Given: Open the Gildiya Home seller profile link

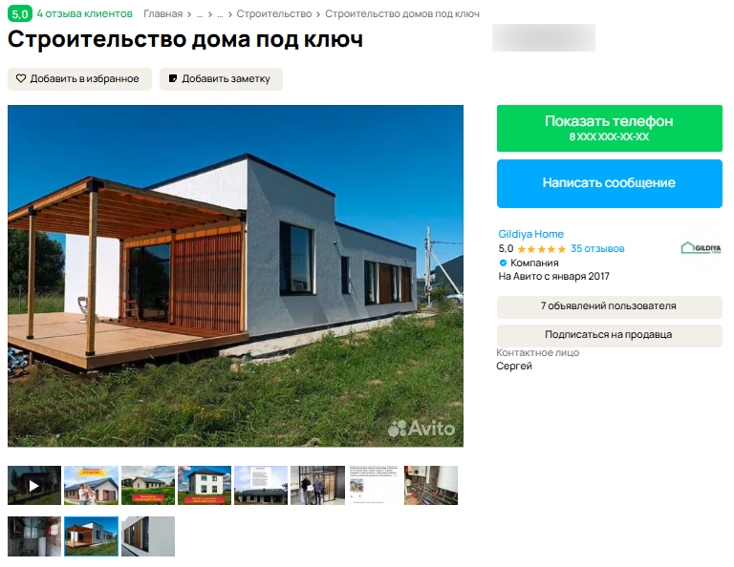Looking at the screenshot, I should [530, 234].
